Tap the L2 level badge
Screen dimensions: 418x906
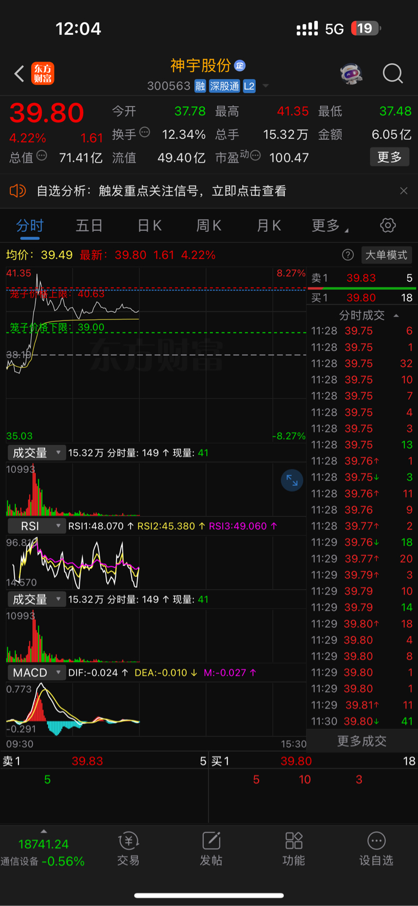249,86
